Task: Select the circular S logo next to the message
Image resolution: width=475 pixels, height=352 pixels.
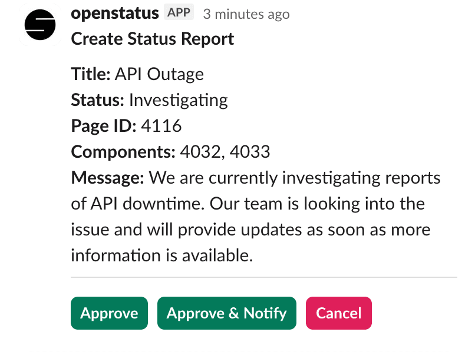Action: (x=39, y=25)
